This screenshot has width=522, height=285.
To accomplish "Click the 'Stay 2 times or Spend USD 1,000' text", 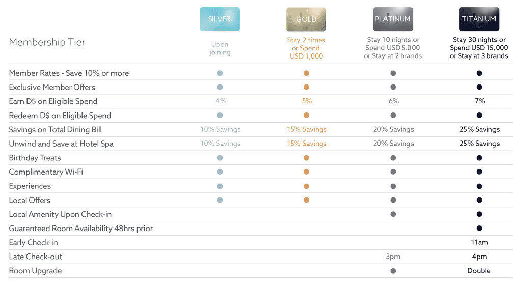I will click(306, 48).
